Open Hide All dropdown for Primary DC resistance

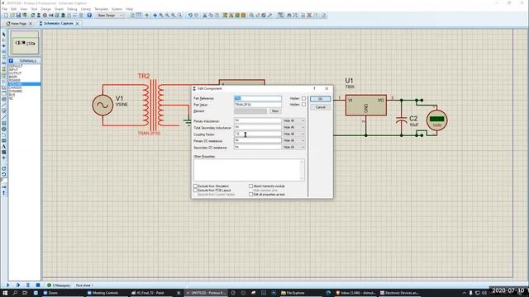click(294, 140)
